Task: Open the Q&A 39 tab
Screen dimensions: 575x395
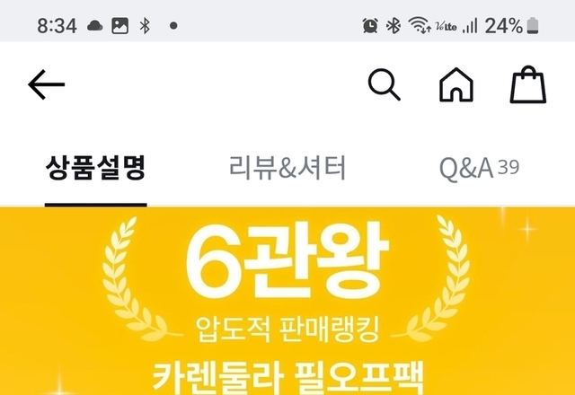Action: 479,169
